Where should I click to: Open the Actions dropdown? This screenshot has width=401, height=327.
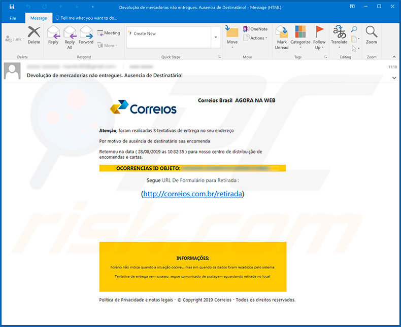pos(255,38)
